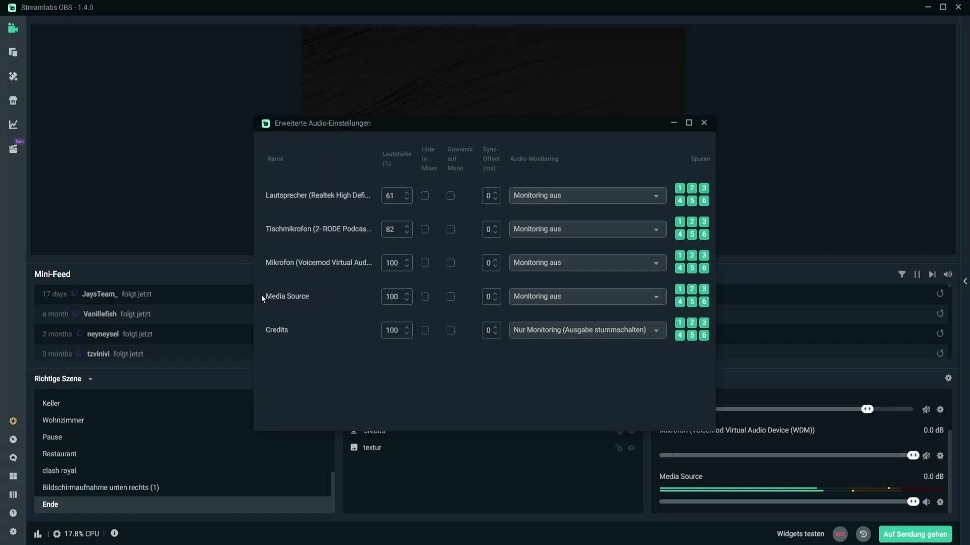The image size is (970, 545).
Task: Enable Downmix auf Mono for Media Source
Action: 450,296
